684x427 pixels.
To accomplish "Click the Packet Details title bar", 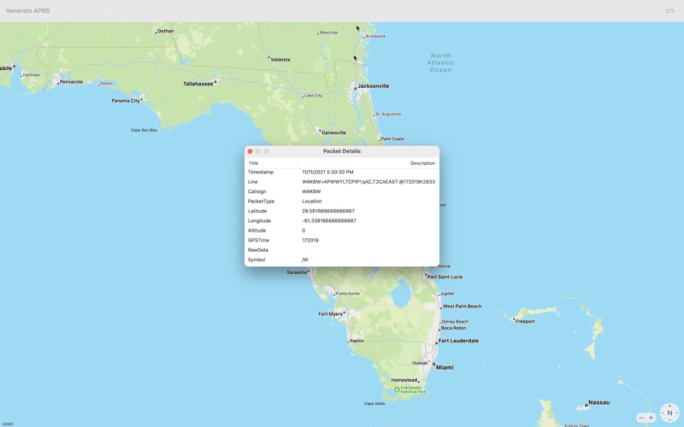I will click(342, 151).
